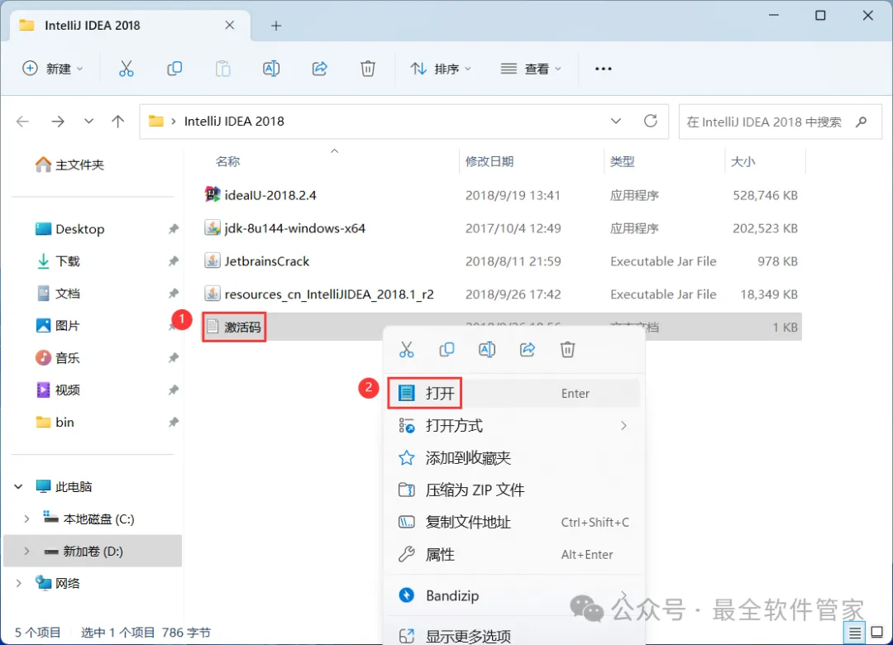This screenshot has height=645, width=893.
Task: Open 音乐 in the sidebar
Action: (x=58, y=358)
